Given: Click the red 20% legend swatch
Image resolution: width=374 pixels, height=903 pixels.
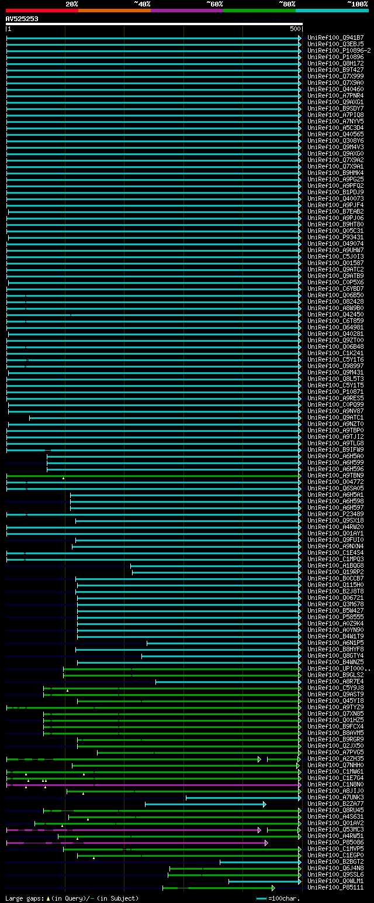Looking at the screenshot, I should pyautogui.click(x=41, y=11).
